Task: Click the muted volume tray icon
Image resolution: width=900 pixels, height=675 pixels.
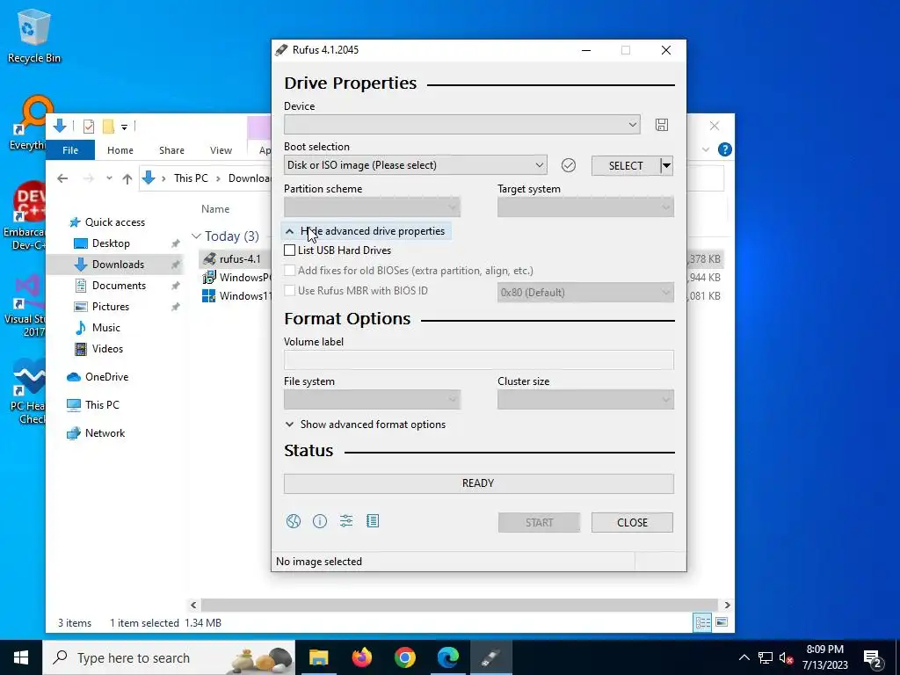Action: click(x=786, y=657)
